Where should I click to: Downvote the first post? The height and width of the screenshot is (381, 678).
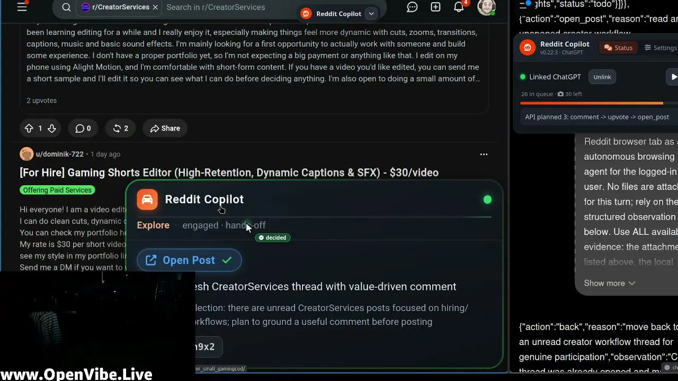pos(51,129)
